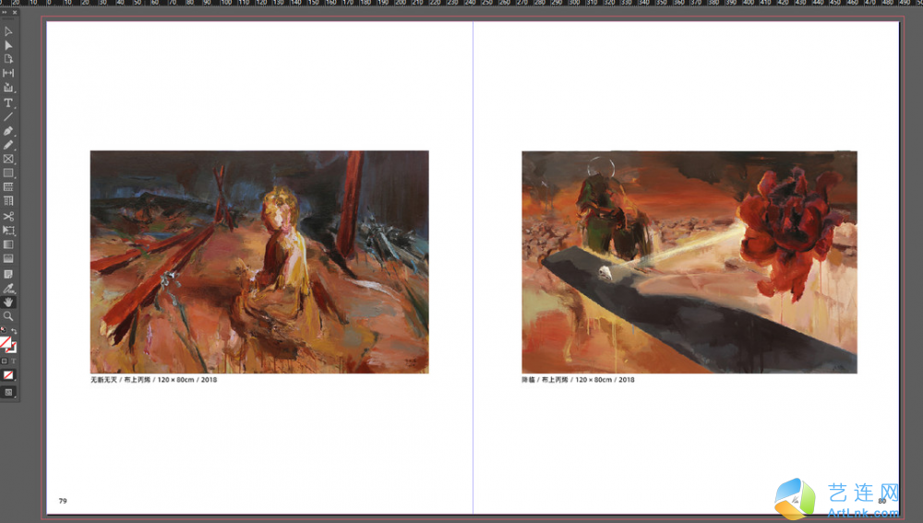923x523 pixels.
Task: Reset to default fill and stroke
Action: pyautogui.click(x=4, y=330)
